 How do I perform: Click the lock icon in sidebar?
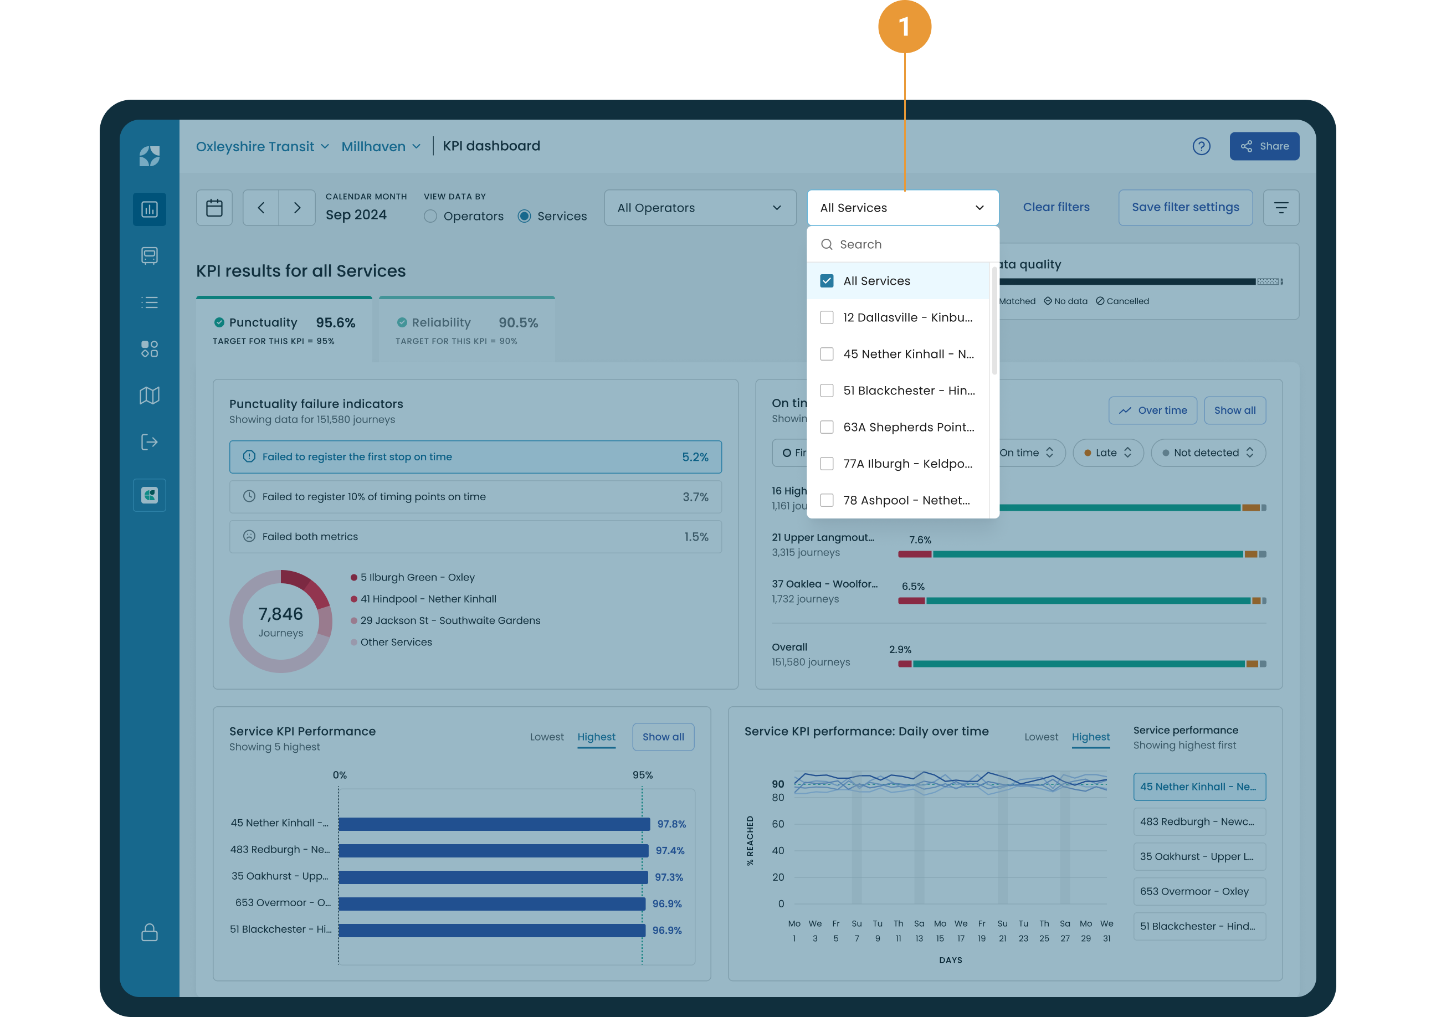click(150, 932)
